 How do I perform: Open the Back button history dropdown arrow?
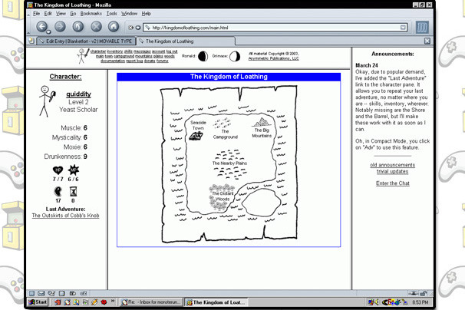tap(48, 31)
